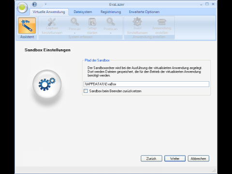Maximize the EvaLazer window
The height and width of the screenshot is (174, 232).
click(x=207, y=4)
